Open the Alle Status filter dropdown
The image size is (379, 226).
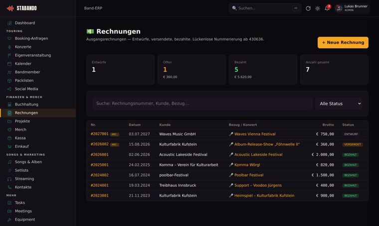[x=339, y=104]
